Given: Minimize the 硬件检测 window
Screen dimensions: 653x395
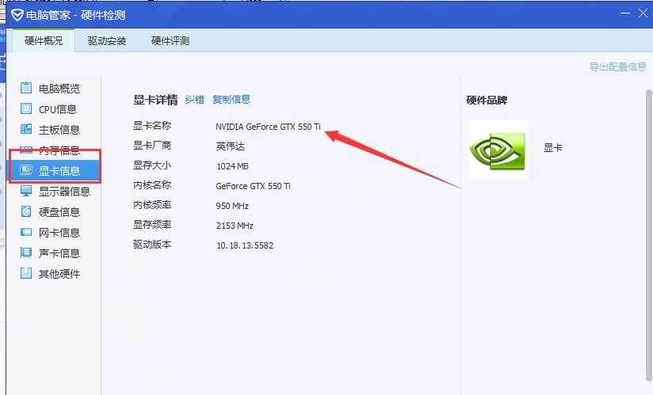Looking at the screenshot, I should [x=624, y=13].
